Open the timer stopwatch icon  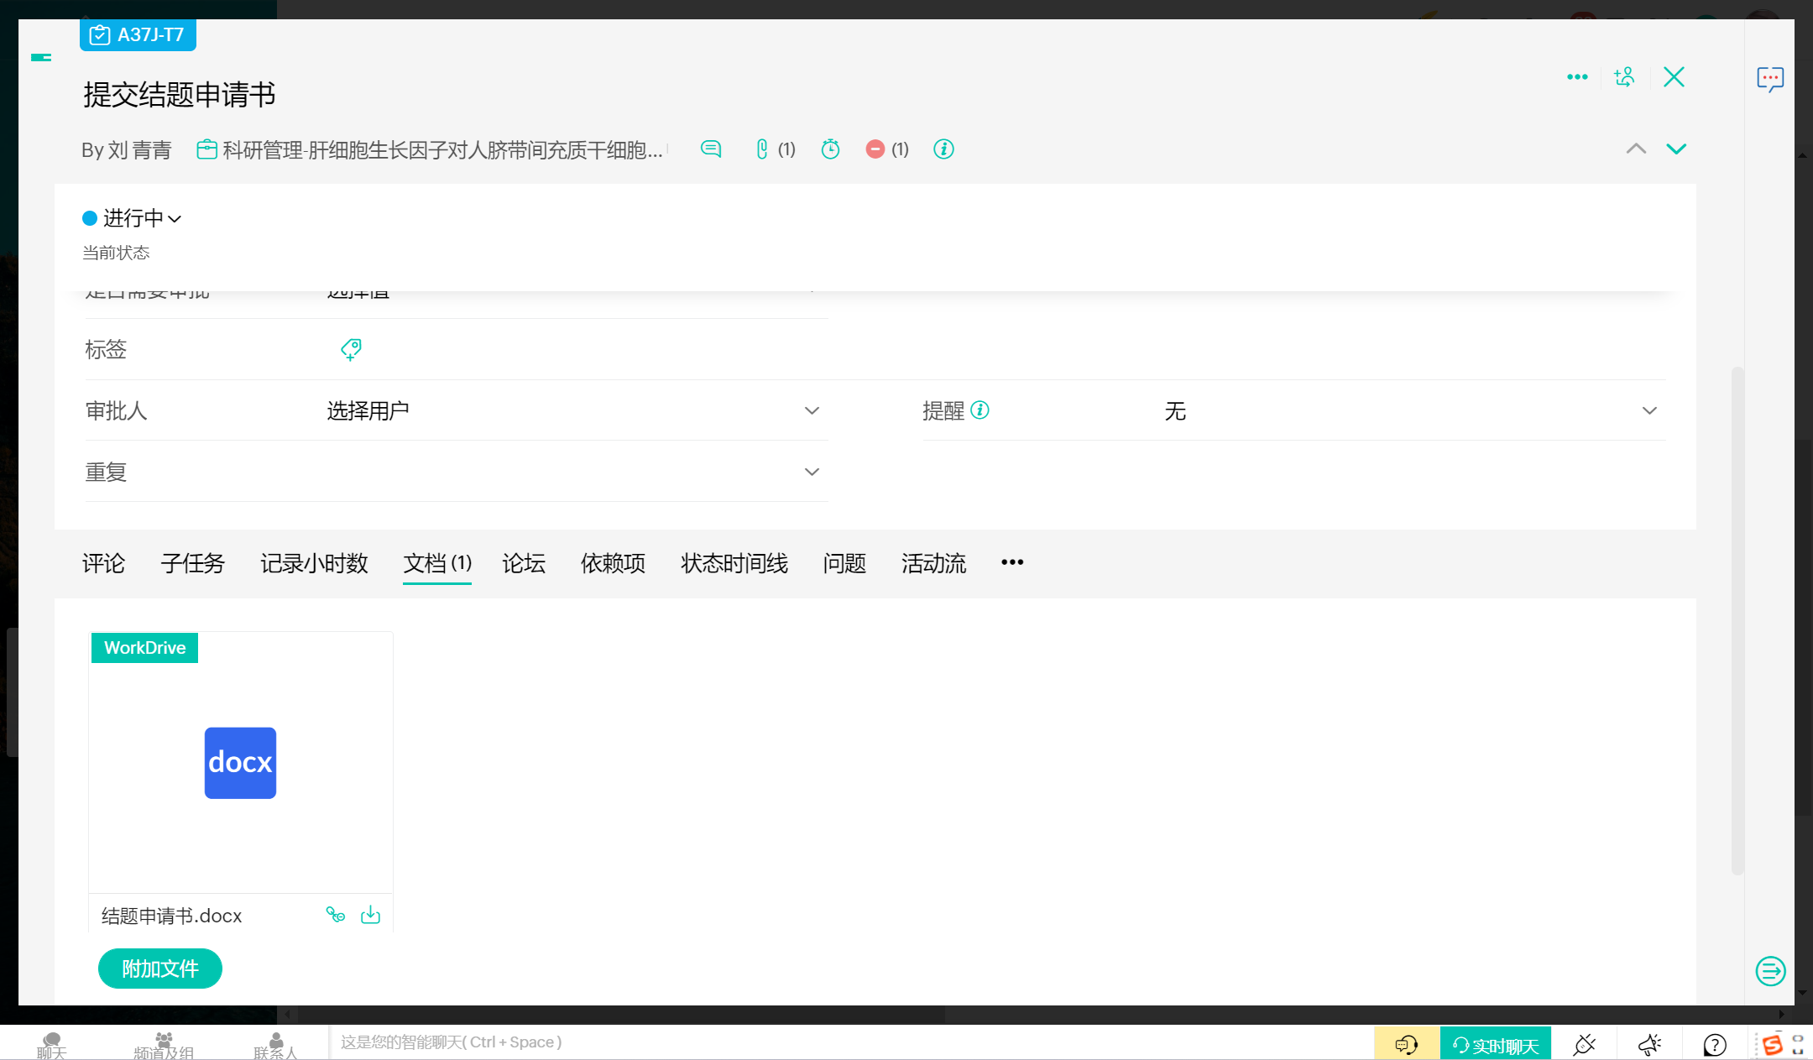coord(830,149)
